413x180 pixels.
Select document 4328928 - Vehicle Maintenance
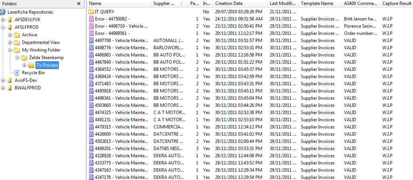click(x=122, y=155)
